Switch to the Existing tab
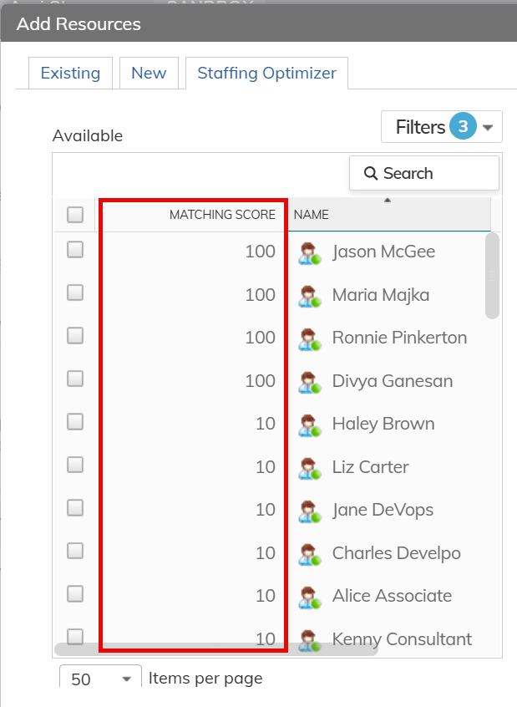This screenshot has height=707, width=517. (x=70, y=74)
